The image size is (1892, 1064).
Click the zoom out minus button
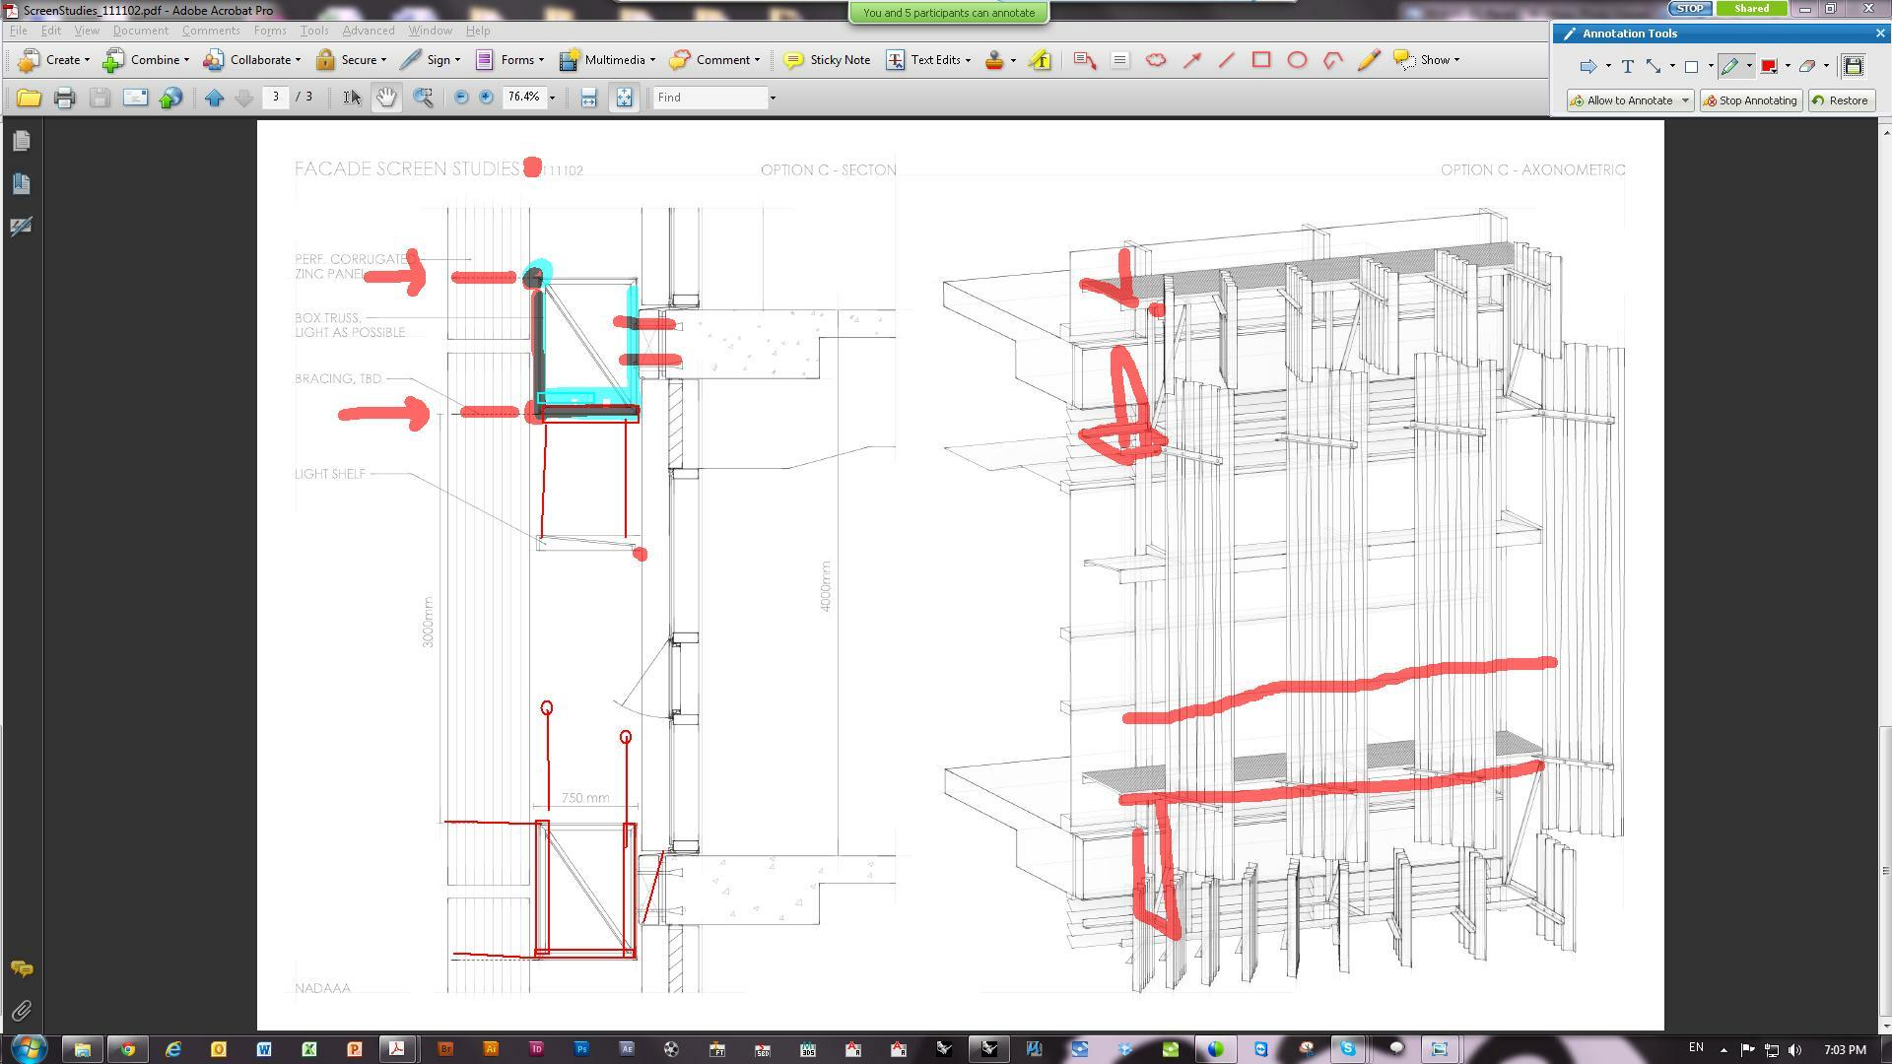(x=460, y=98)
